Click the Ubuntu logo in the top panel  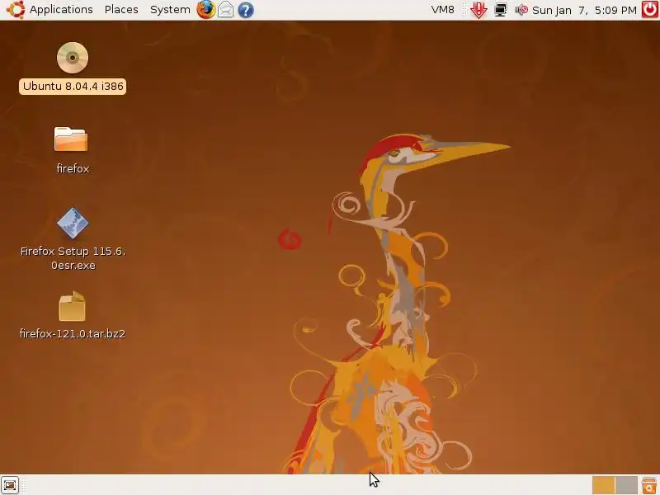(16, 9)
